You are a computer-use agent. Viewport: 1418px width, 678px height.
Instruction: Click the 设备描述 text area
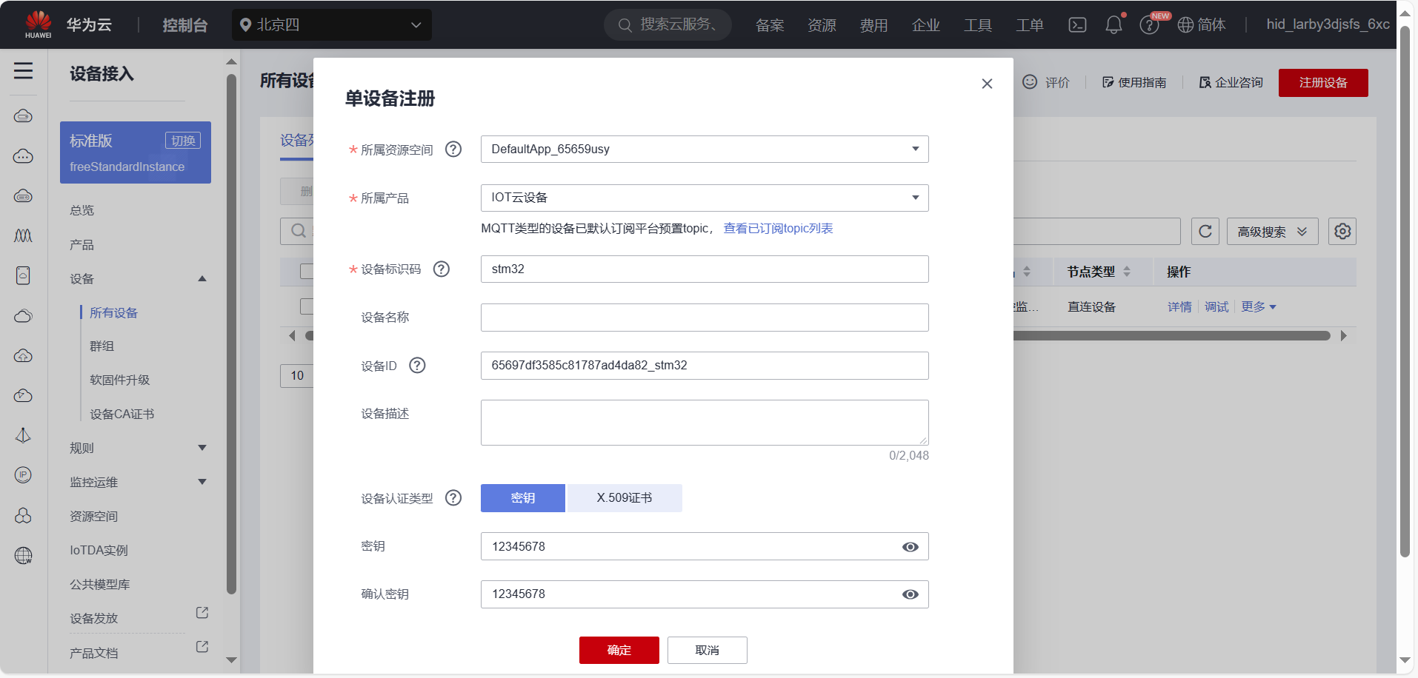click(705, 423)
